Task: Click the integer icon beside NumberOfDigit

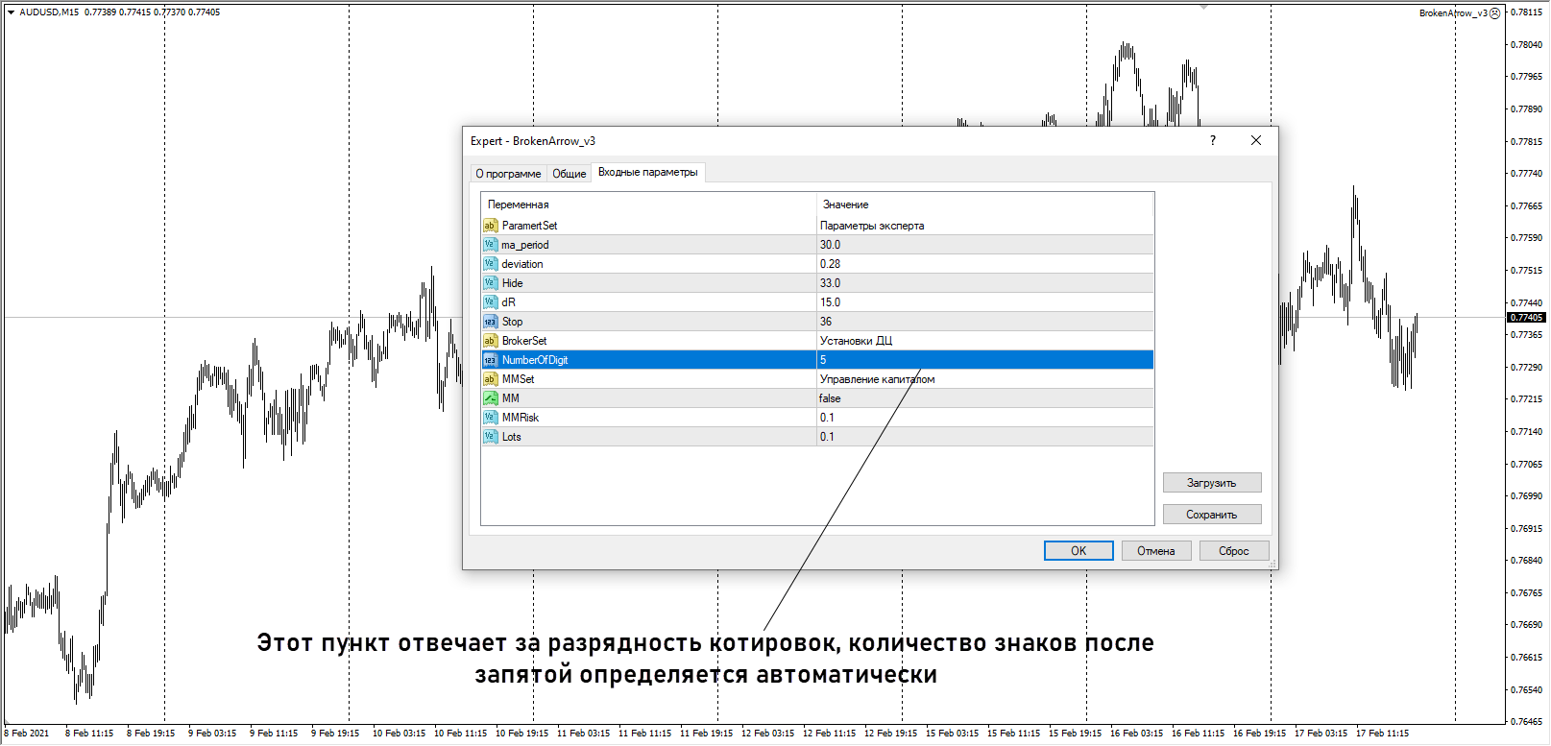Action: tap(490, 360)
